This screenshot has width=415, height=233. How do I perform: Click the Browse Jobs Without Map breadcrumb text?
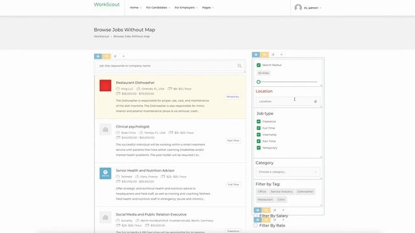132,36
